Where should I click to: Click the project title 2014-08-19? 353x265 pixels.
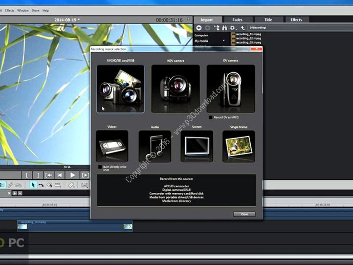click(x=67, y=20)
